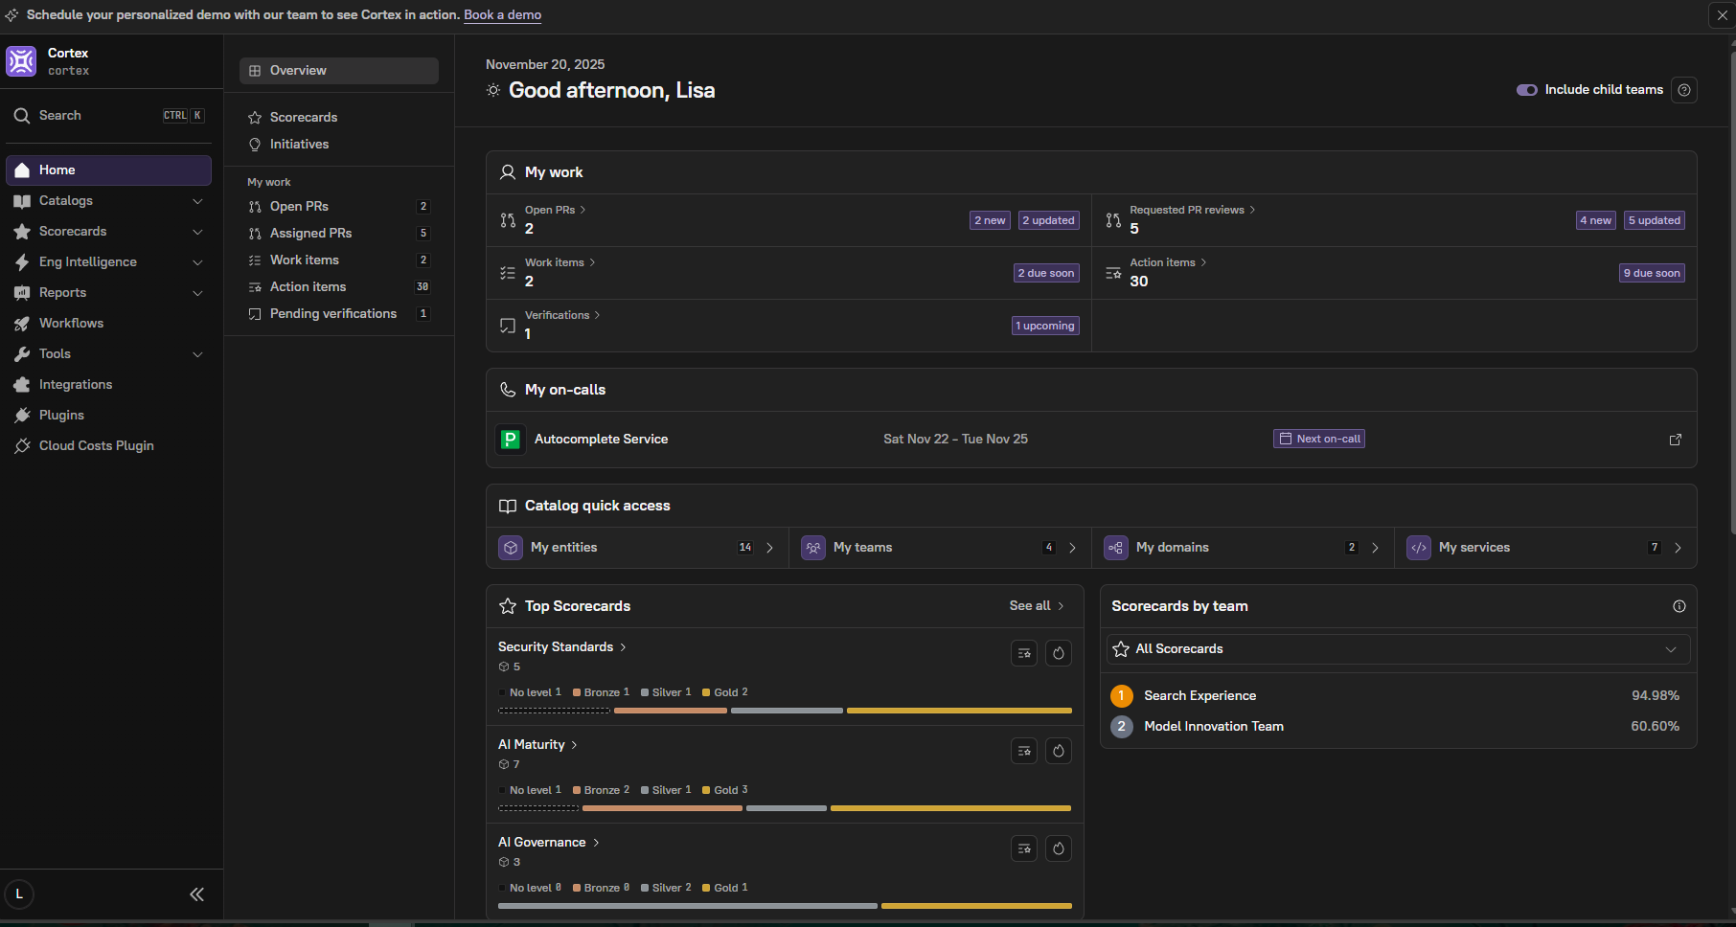1736x927 pixels.
Task: Open the Requested PR reviews link
Action: (x=1193, y=211)
